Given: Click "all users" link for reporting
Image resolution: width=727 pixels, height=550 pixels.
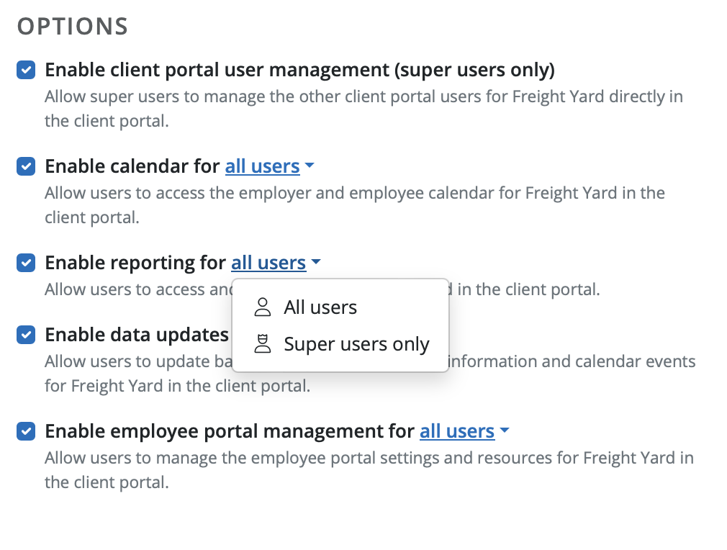Looking at the screenshot, I should (268, 263).
